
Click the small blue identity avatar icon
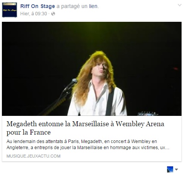(170, 169)
